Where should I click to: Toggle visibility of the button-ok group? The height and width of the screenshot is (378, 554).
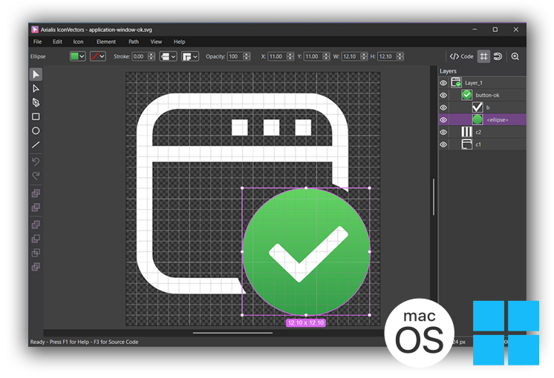click(x=443, y=96)
